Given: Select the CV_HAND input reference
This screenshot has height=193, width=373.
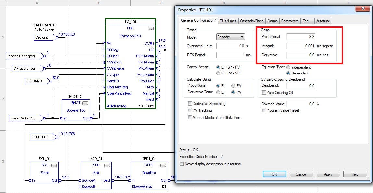Looking at the screenshot, I should (38, 81).
